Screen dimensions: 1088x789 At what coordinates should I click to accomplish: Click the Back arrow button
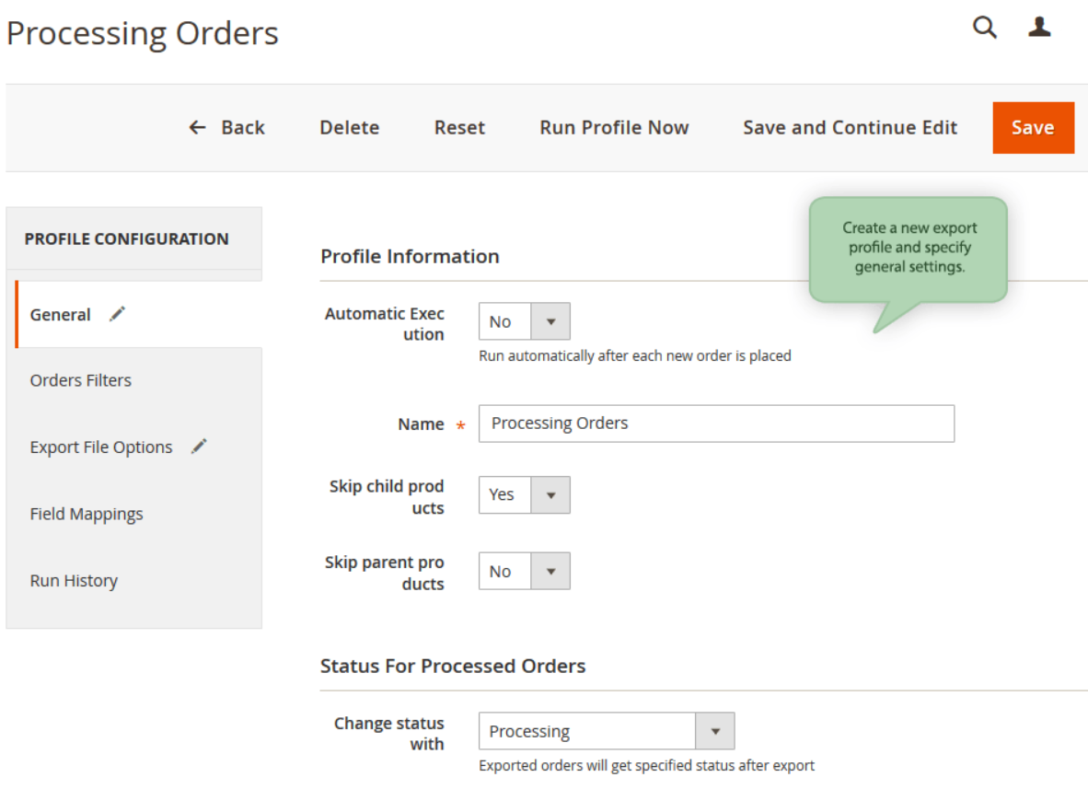click(x=226, y=128)
